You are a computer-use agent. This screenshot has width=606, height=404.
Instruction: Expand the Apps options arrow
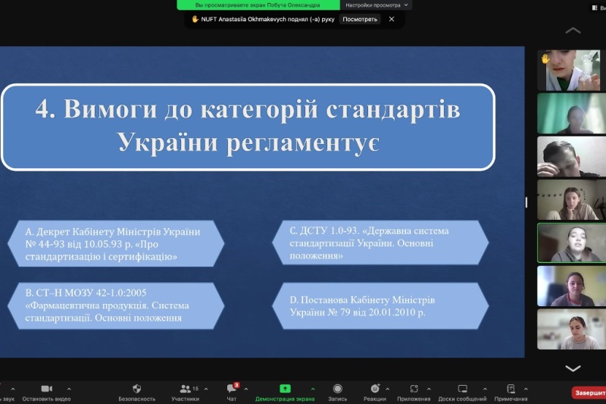point(429,389)
